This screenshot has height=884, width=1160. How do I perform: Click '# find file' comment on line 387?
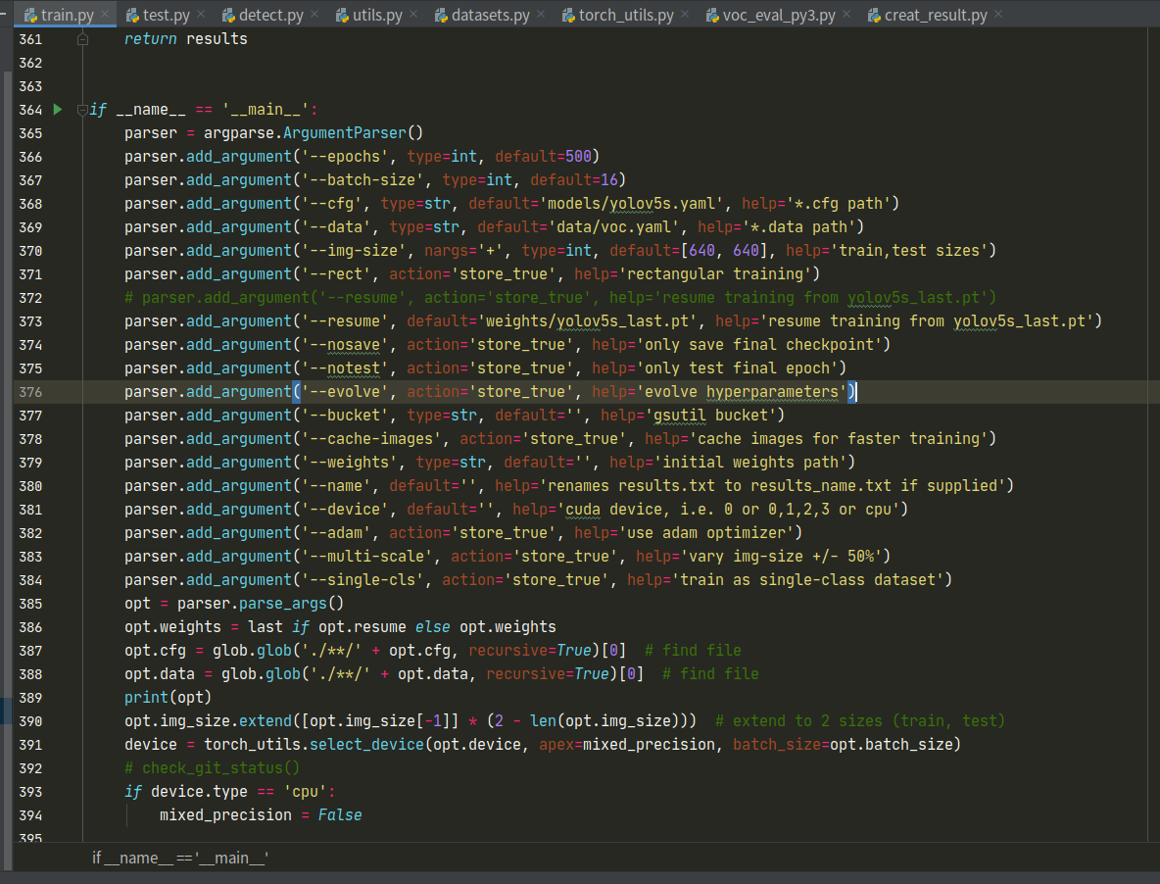coord(693,651)
